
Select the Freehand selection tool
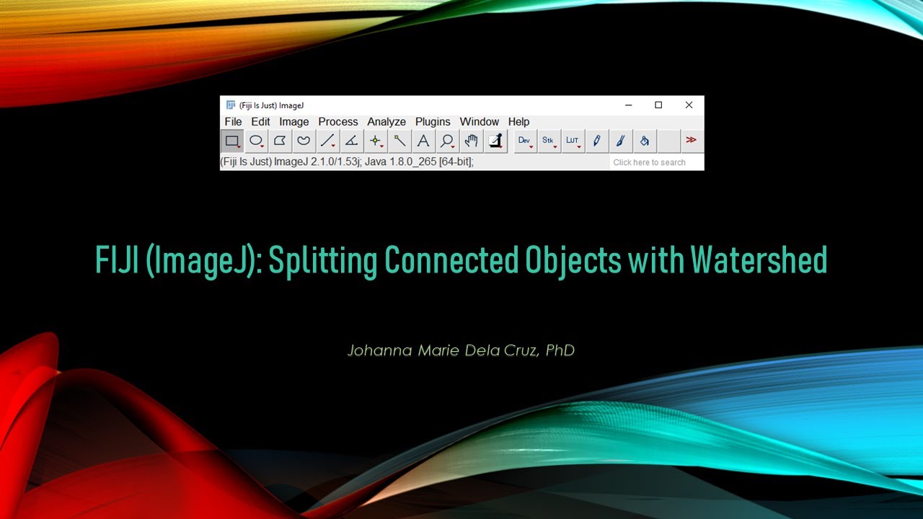(304, 141)
